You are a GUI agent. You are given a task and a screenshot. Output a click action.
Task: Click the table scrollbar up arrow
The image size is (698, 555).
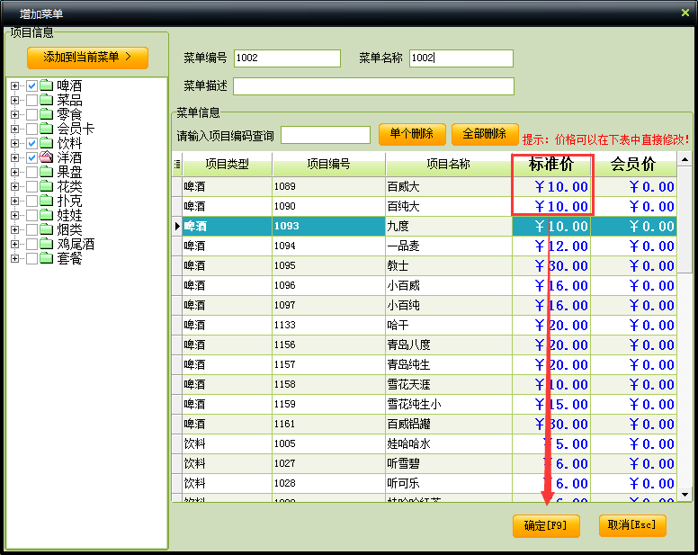click(685, 159)
